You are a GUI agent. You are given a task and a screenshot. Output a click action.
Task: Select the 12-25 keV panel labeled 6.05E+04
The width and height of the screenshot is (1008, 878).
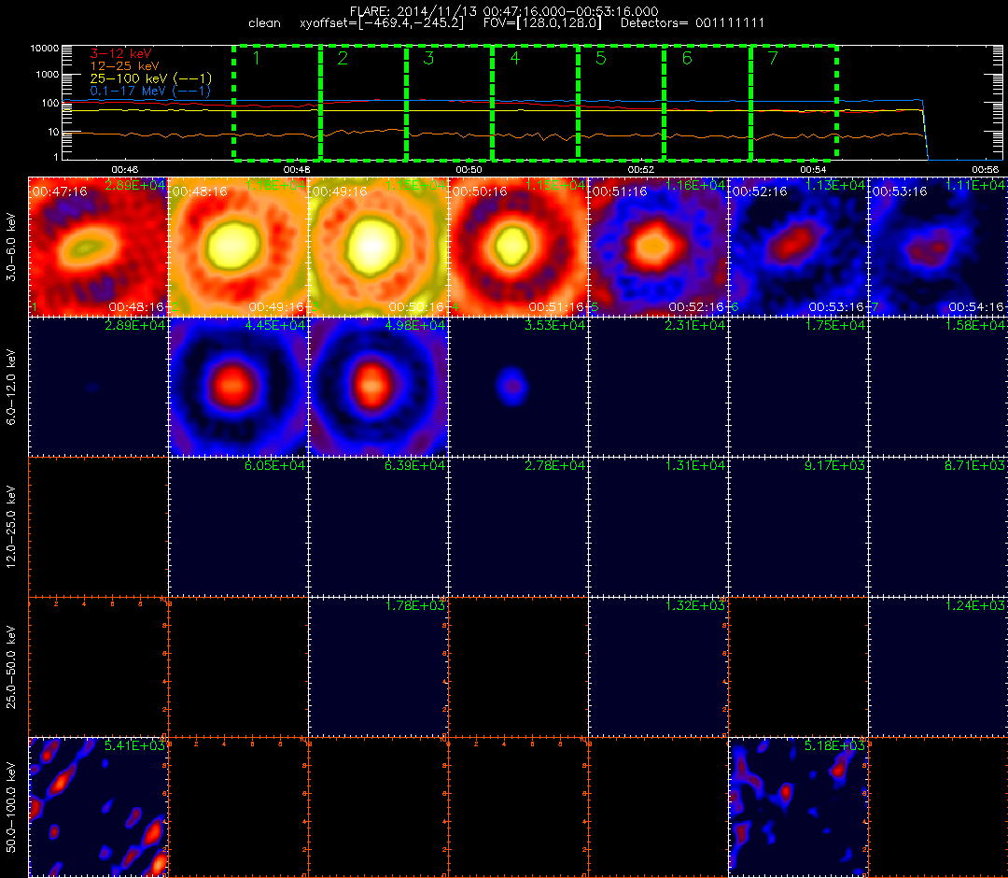point(238,528)
